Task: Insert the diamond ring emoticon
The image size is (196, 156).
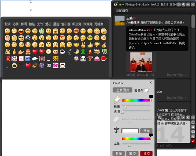Action: tap(14, 65)
